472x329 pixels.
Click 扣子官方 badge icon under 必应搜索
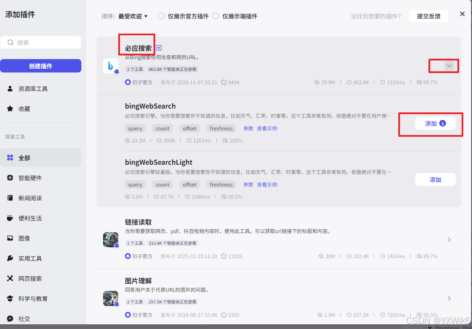pyautogui.click(x=128, y=82)
